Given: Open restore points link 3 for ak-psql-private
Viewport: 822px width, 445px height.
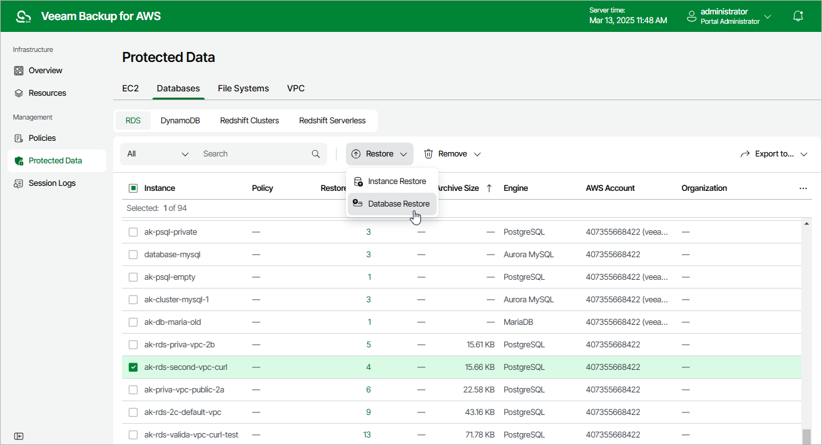Looking at the screenshot, I should [368, 232].
